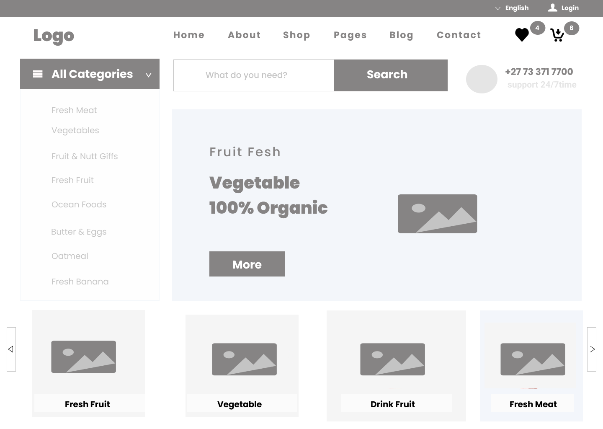Select Ocean Foods category link
This screenshot has height=429, width=603.
click(x=79, y=204)
